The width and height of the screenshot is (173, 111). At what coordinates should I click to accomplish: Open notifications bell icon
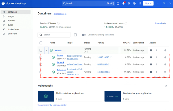coord(124,3)
